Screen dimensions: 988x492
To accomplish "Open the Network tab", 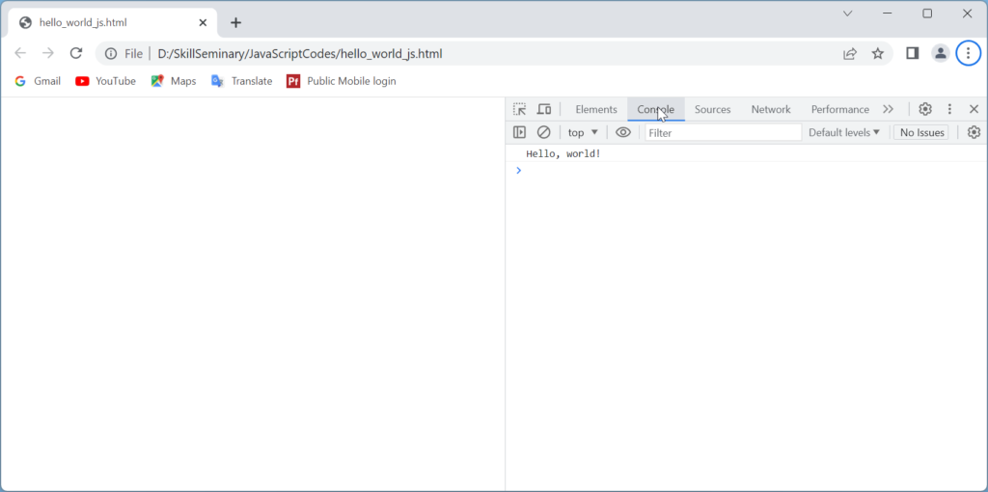I will click(771, 109).
